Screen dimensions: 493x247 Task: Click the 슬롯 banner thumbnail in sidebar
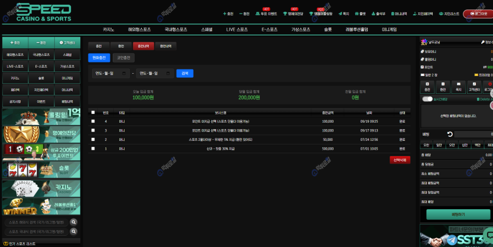coord(41,170)
